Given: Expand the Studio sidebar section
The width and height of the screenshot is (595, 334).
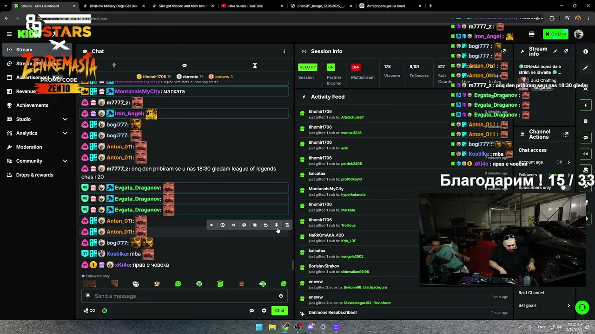Looking at the screenshot, I should pyautogui.click(x=65, y=119).
